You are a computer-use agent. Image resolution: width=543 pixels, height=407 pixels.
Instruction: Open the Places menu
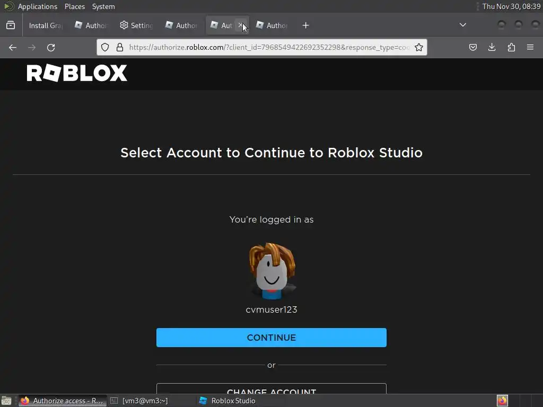(x=75, y=6)
